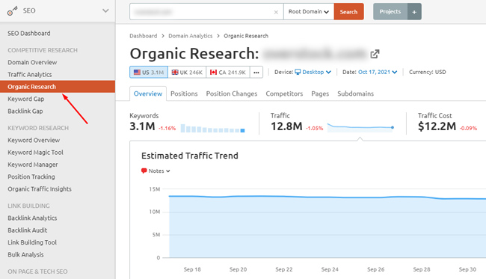The width and height of the screenshot is (486, 279).
Task: Open SEO Dashboard in sidebar
Action: tap(29, 33)
